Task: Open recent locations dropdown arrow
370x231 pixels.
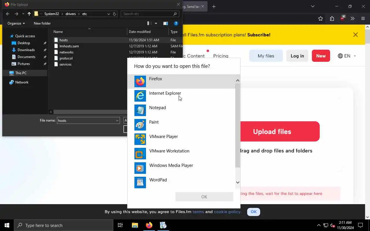Action: click(x=23, y=14)
